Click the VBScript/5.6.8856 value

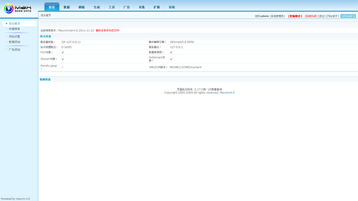(182, 42)
